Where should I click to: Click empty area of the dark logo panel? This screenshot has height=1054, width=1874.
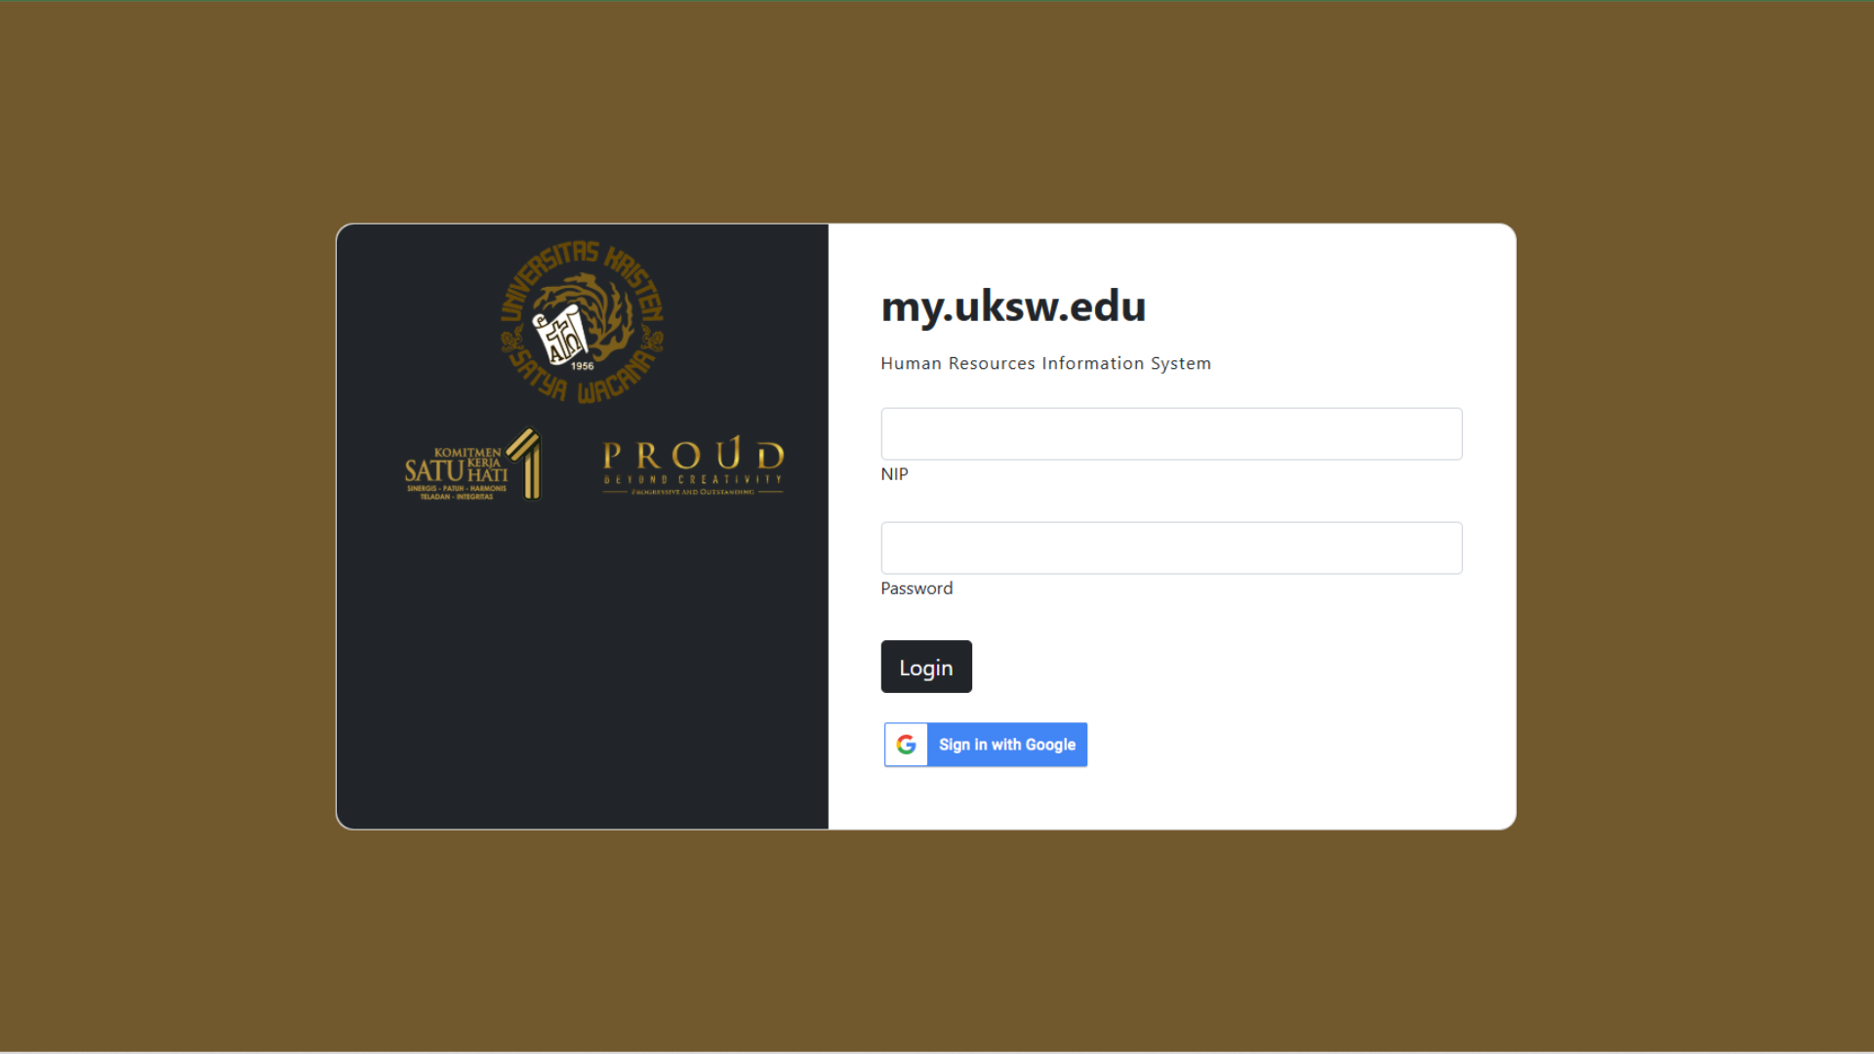click(x=583, y=673)
